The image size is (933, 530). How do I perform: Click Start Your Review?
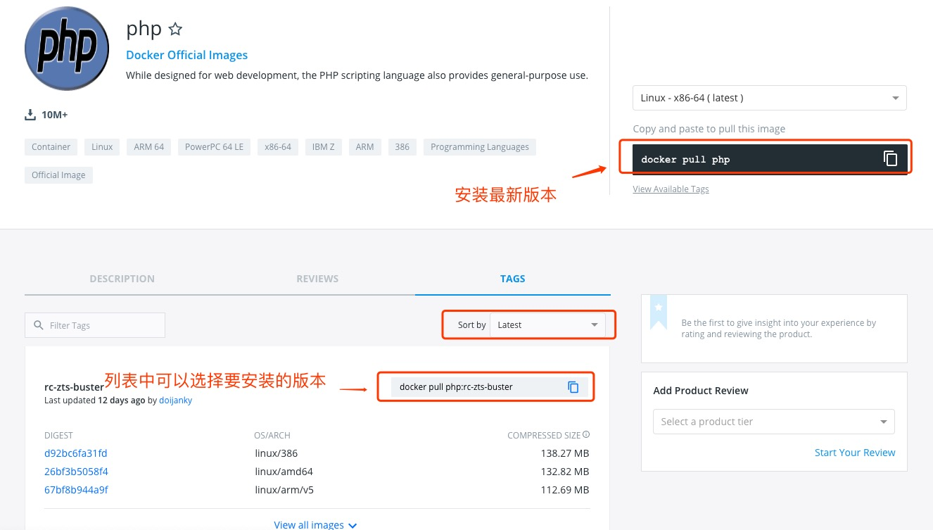pyautogui.click(x=855, y=452)
